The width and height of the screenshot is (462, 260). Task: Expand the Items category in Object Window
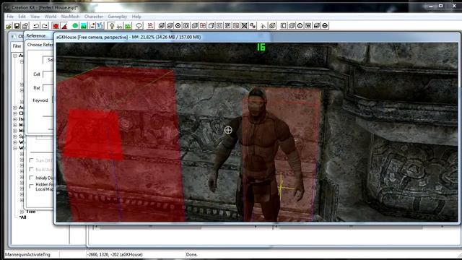pos(15,119)
